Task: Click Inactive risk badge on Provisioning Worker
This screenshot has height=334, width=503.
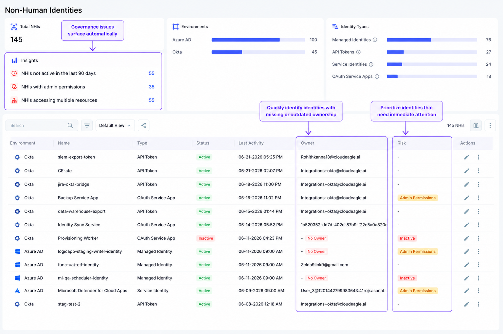Action: (x=407, y=238)
